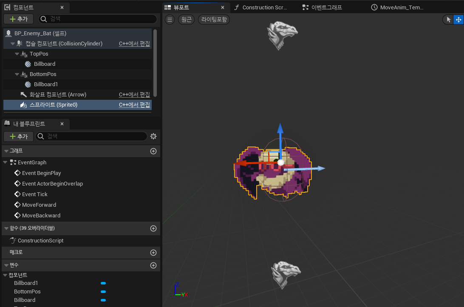
Task: Click the white gizmo center sphere
Action: [280, 162]
